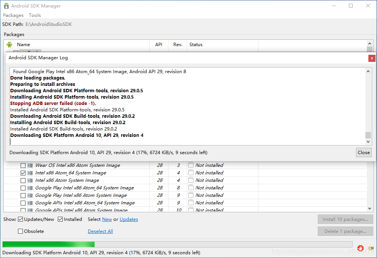Click the Install 10 packages button
377x258 pixels.
point(345,219)
